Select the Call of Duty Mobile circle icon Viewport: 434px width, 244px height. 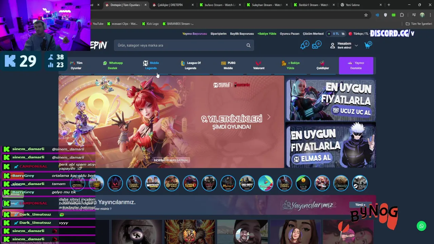(x=247, y=183)
